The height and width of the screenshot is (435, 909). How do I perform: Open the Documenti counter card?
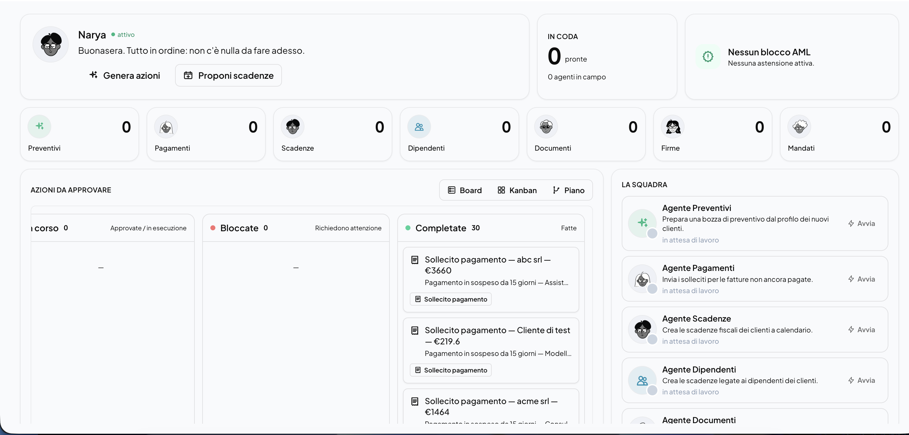click(586, 134)
